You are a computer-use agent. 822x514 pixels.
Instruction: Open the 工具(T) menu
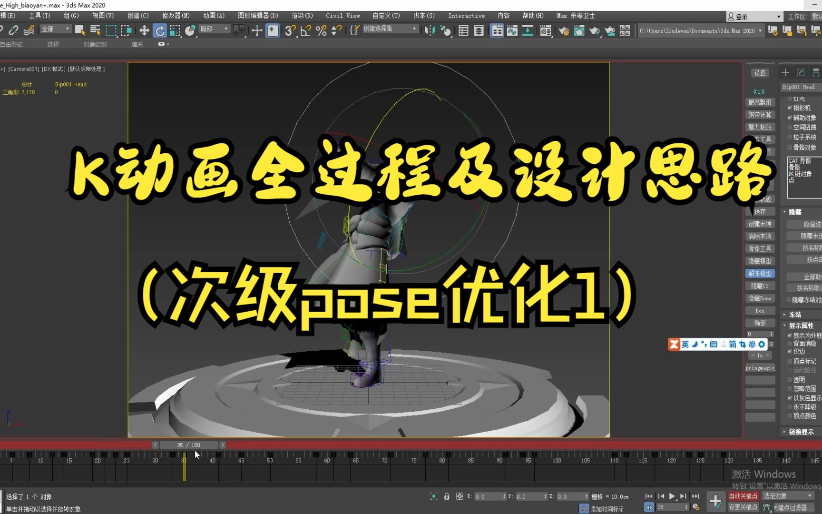pos(39,16)
